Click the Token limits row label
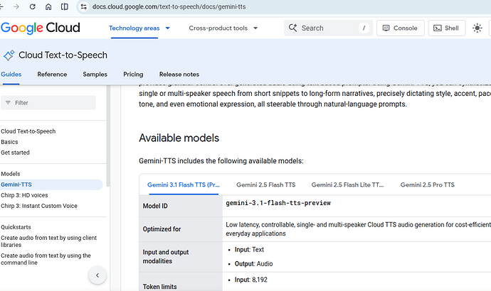This screenshot has width=491, height=291. 159,287
